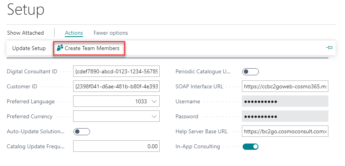The width and height of the screenshot is (345, 166).
Task: Open the Preferred Currency dropdown arrow
Action: [154, 117]
